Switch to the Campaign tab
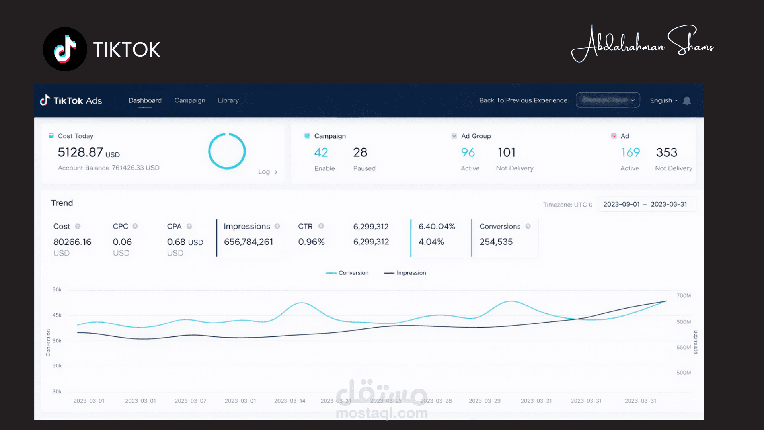764x430 pixels. [190, 100]
